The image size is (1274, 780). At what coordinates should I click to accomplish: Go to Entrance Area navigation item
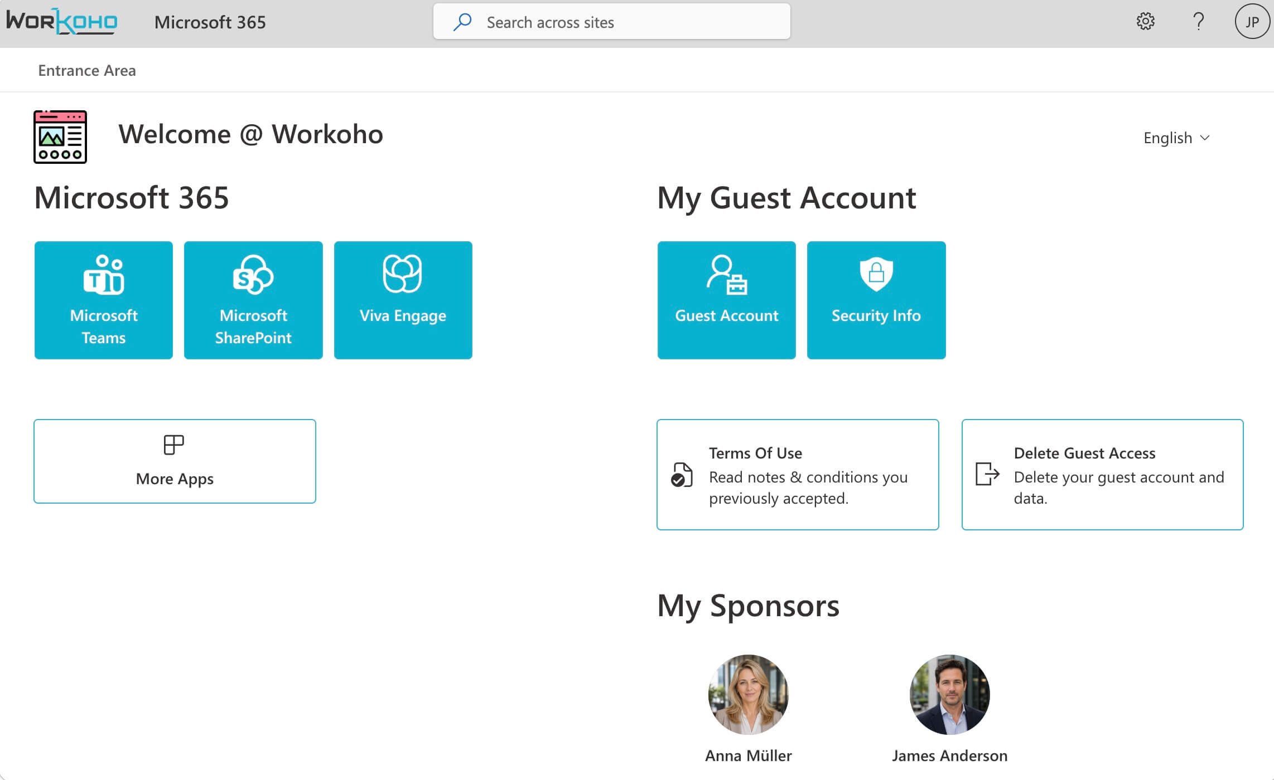pos(87,70)
